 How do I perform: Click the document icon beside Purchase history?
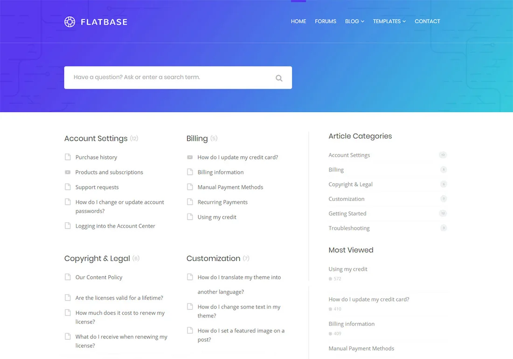point(68,157)
